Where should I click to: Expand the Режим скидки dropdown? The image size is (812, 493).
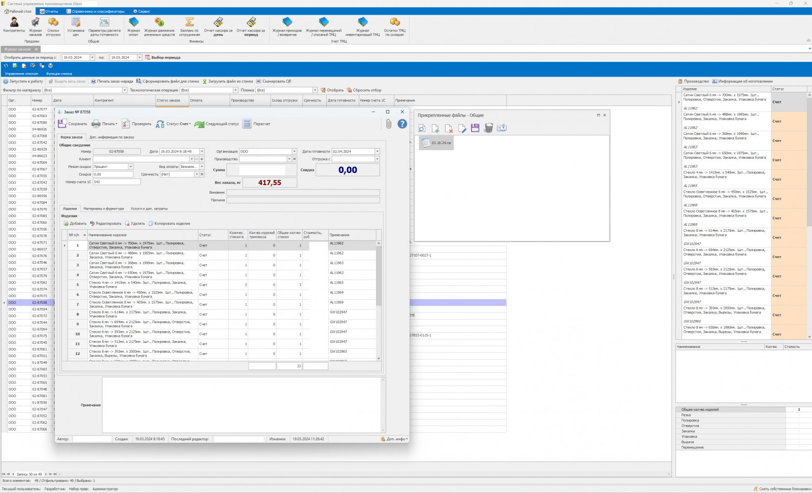(130, 167)
